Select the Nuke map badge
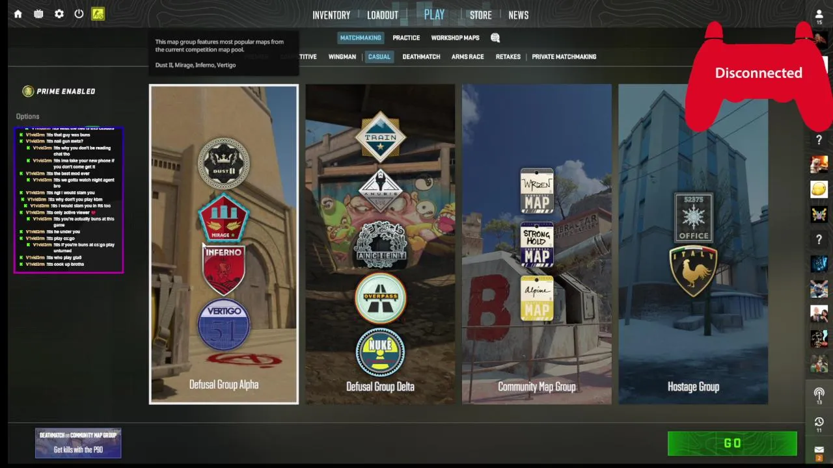The width and height of the screenshot is (833, 468). coord(380,352)
